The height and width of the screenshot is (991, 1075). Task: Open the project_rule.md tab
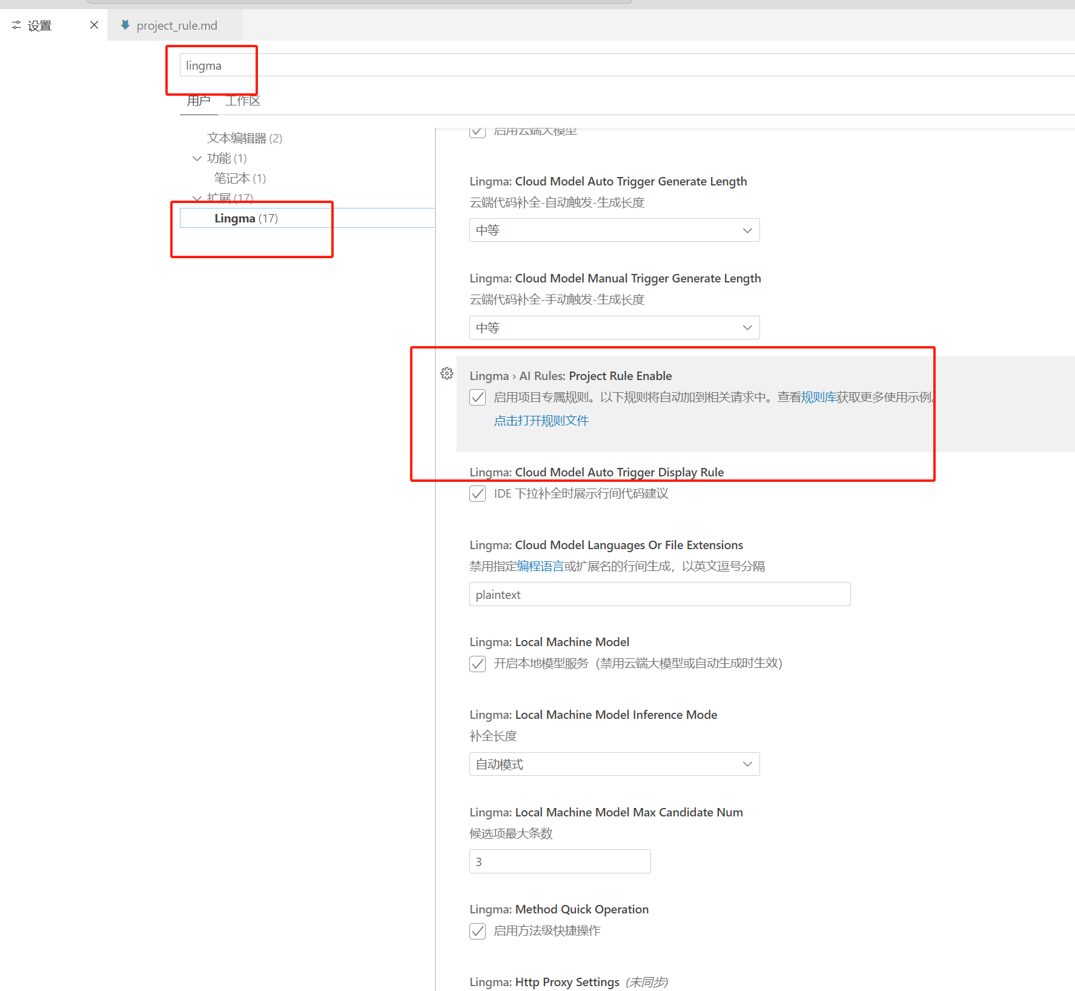[x=175, y=25]
